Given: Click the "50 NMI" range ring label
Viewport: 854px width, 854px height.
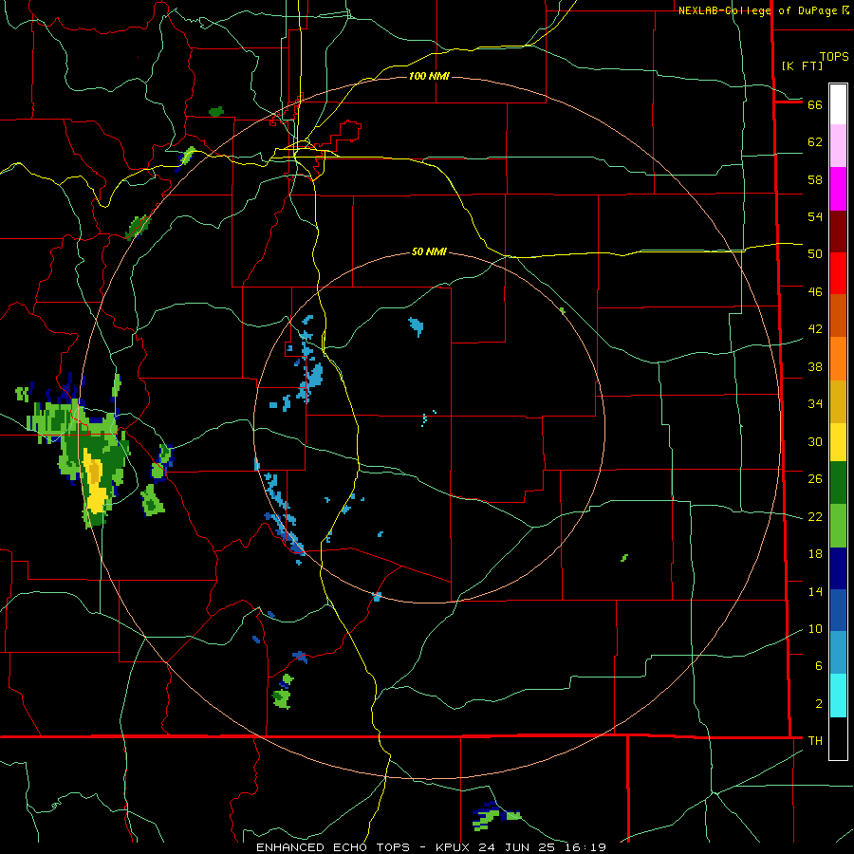Looking at the screenshot, I should click(x=429, y=251).
